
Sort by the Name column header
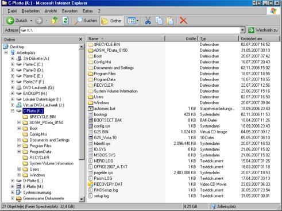[x=126, y=39]
